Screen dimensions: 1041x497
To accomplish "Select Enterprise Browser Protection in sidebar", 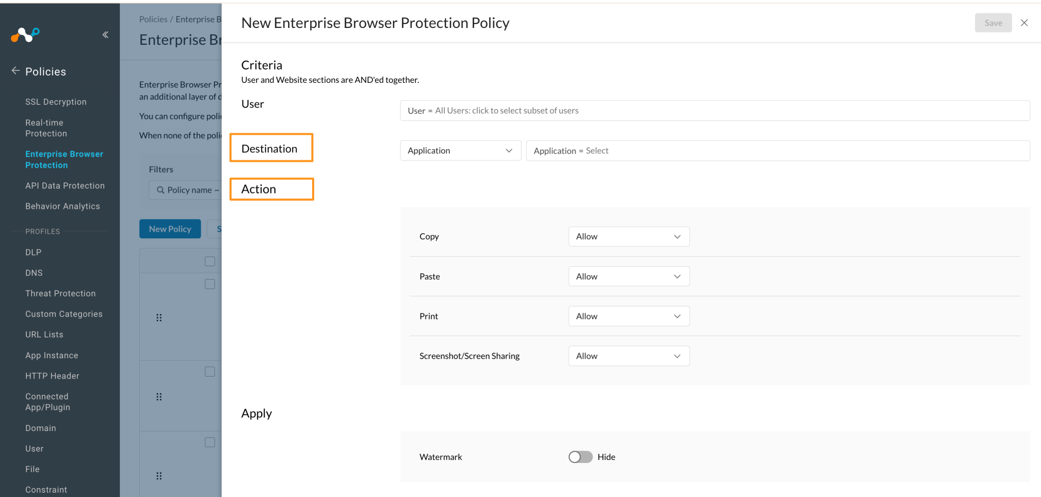I will 64,160.
